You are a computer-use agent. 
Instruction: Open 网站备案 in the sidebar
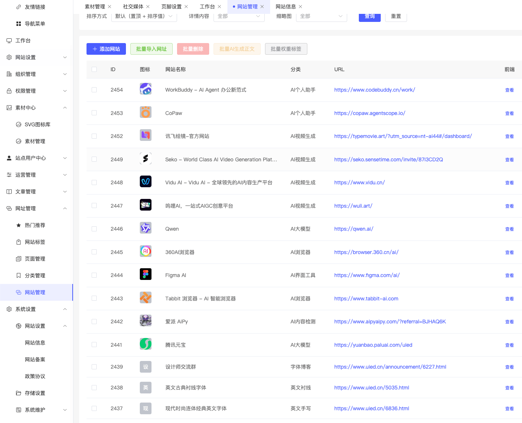37,359
